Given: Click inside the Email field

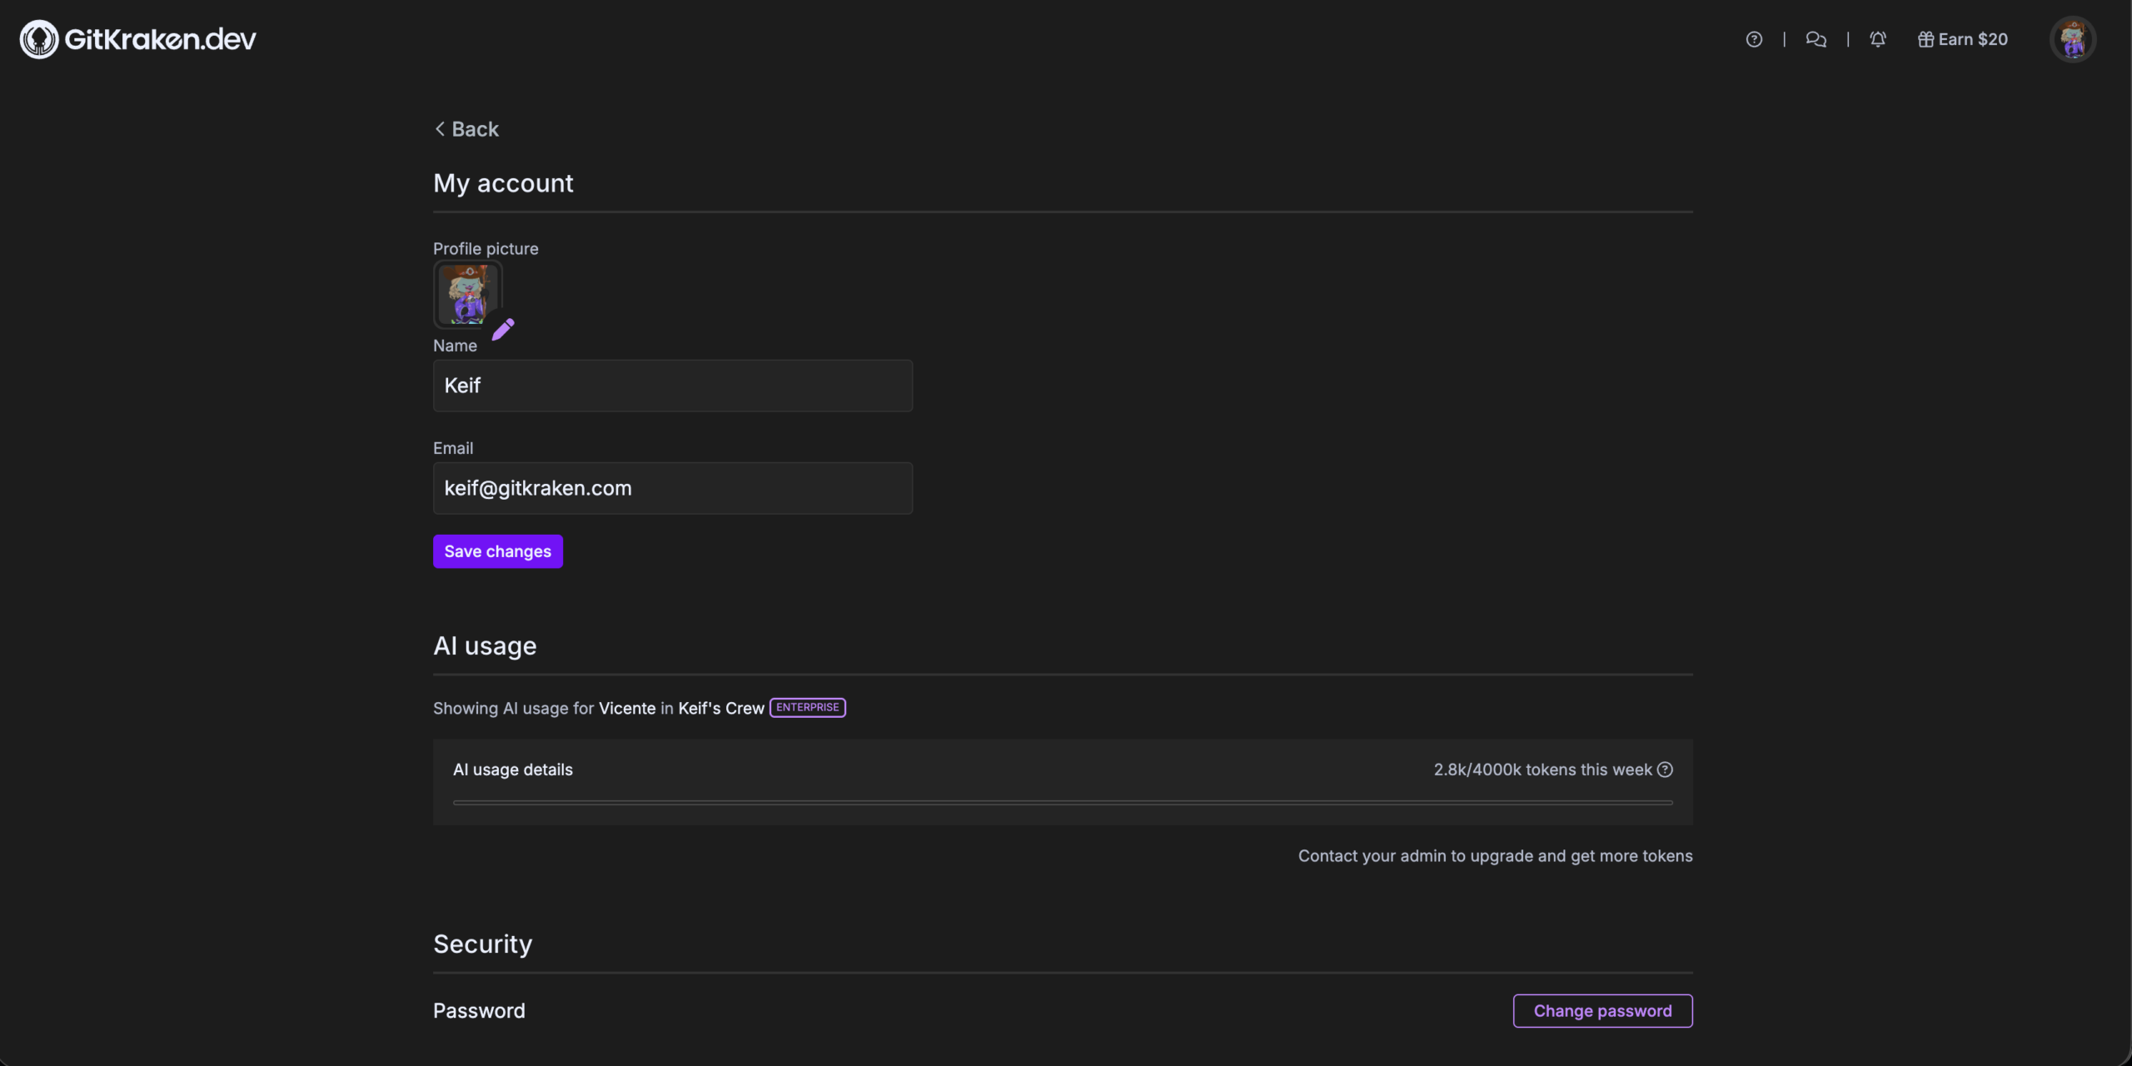Looking at the screenshot, I should 672,488.
